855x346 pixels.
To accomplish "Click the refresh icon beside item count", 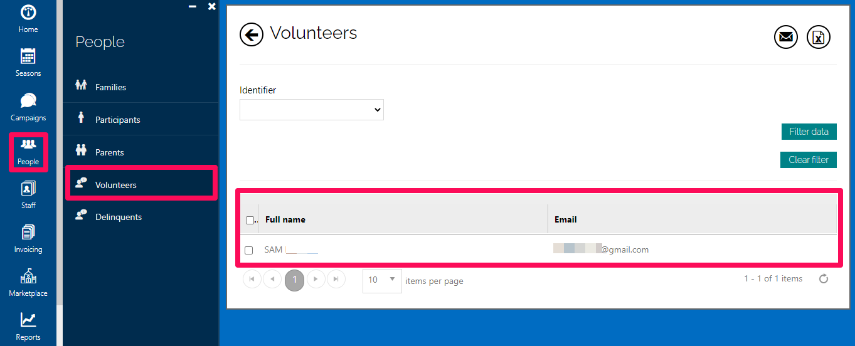I will [824, 279].
